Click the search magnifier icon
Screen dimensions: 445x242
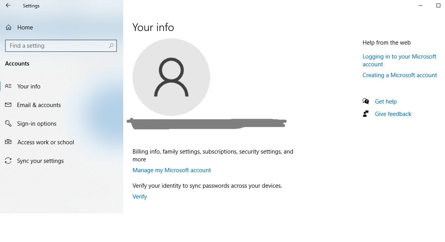coord(111,46)
